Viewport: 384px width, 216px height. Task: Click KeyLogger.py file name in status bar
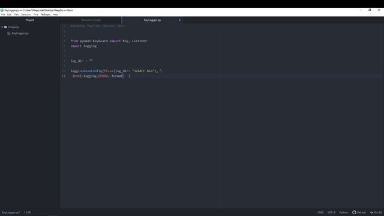(x=11, y=212)
